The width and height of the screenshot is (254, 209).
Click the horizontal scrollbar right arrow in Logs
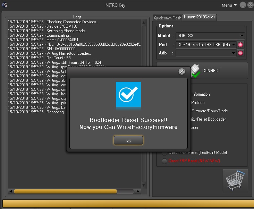click(138, 191)
